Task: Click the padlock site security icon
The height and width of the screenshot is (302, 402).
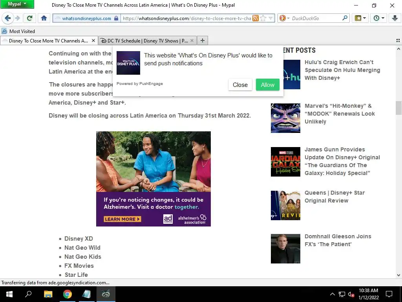Action: click(x=116, y=18)
